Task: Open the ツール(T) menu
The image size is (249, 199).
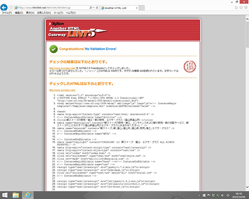Action: [x=58, y=13]
